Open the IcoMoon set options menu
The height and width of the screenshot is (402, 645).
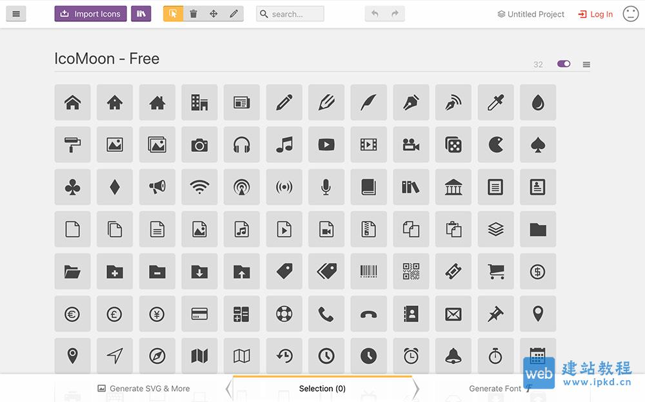pyautogui.click(x=586, y=64)
